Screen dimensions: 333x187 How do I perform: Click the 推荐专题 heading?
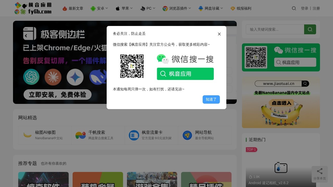[x=28, y=163]
